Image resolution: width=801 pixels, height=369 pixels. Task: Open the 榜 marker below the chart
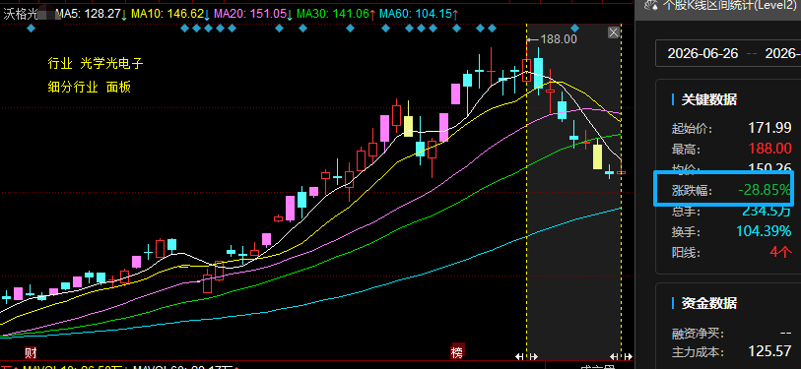click(x=457, y=352)
